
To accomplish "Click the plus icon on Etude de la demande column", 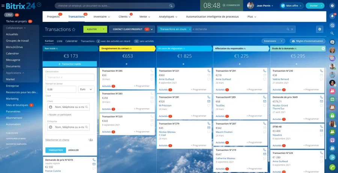I will click(x=323, y=49).
